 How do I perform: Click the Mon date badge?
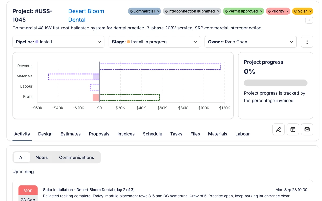28,190
